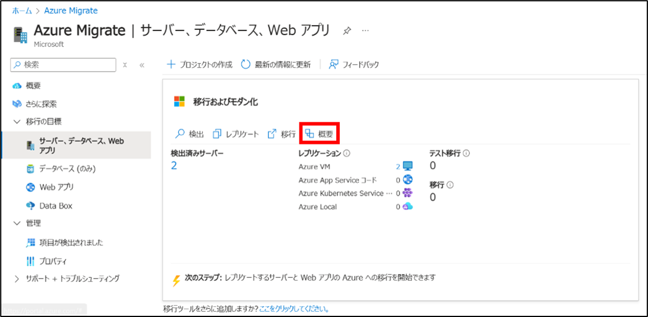Expand サポート + トラブルシューティング section
Viewport: 648px width, 317px height.
(16, 278)
